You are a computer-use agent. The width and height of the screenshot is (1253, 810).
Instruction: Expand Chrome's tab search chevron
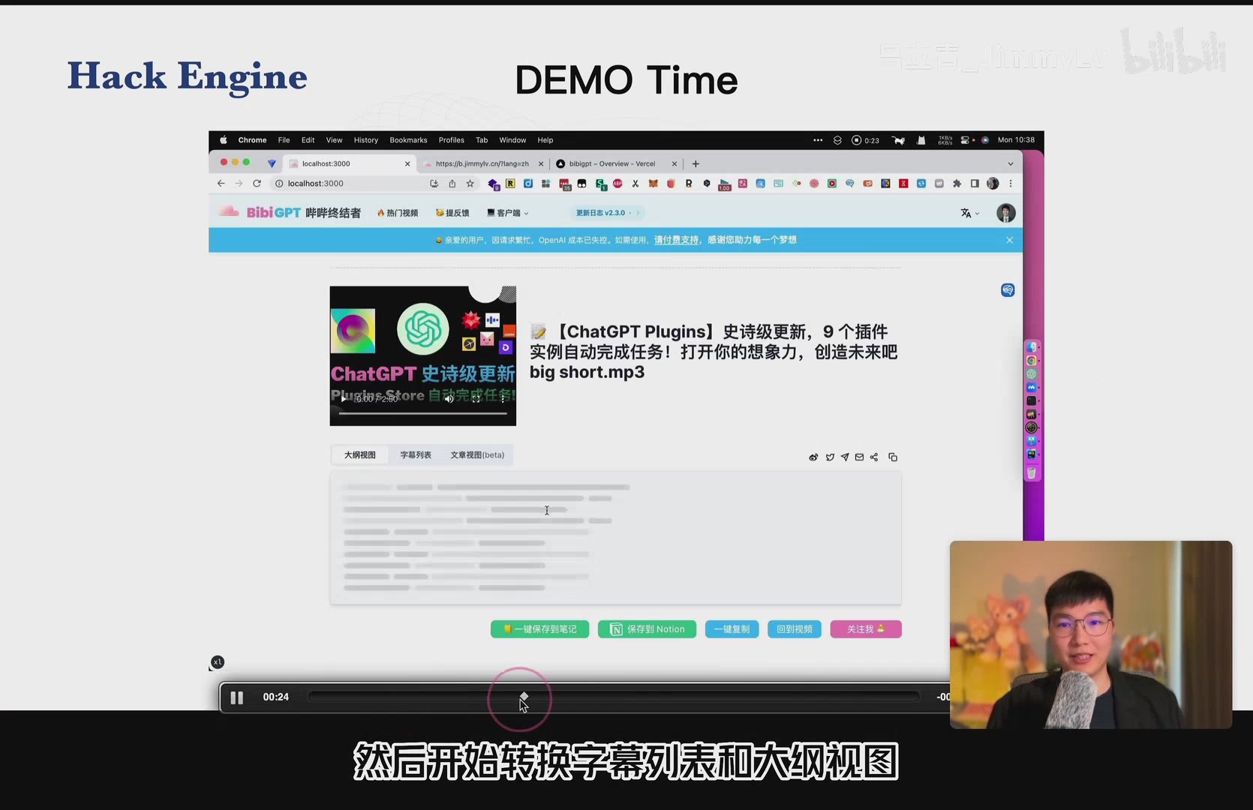click(x=1010, y=163)
